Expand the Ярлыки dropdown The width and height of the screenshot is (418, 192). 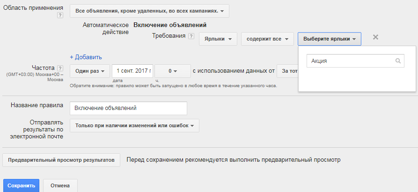point(218,39)
